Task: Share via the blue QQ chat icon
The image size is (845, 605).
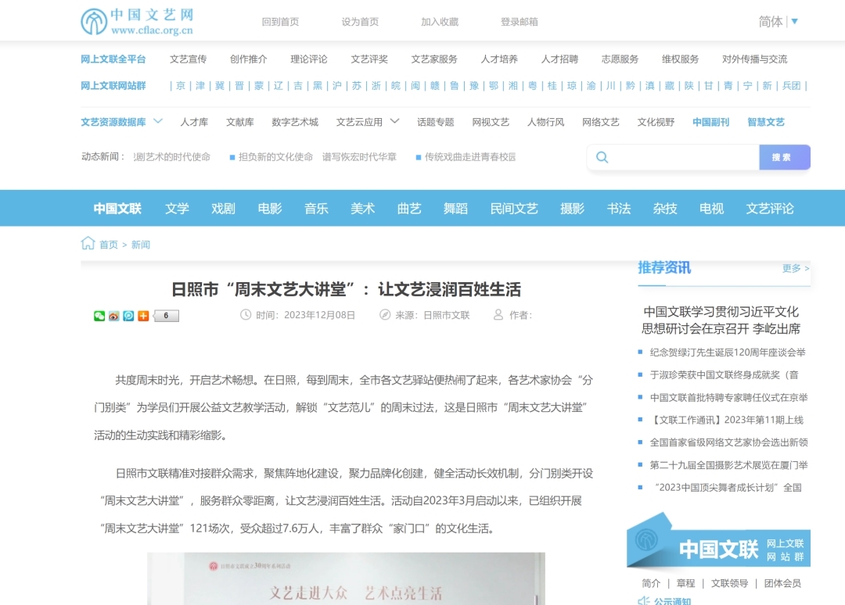Action: click(128, 316)
